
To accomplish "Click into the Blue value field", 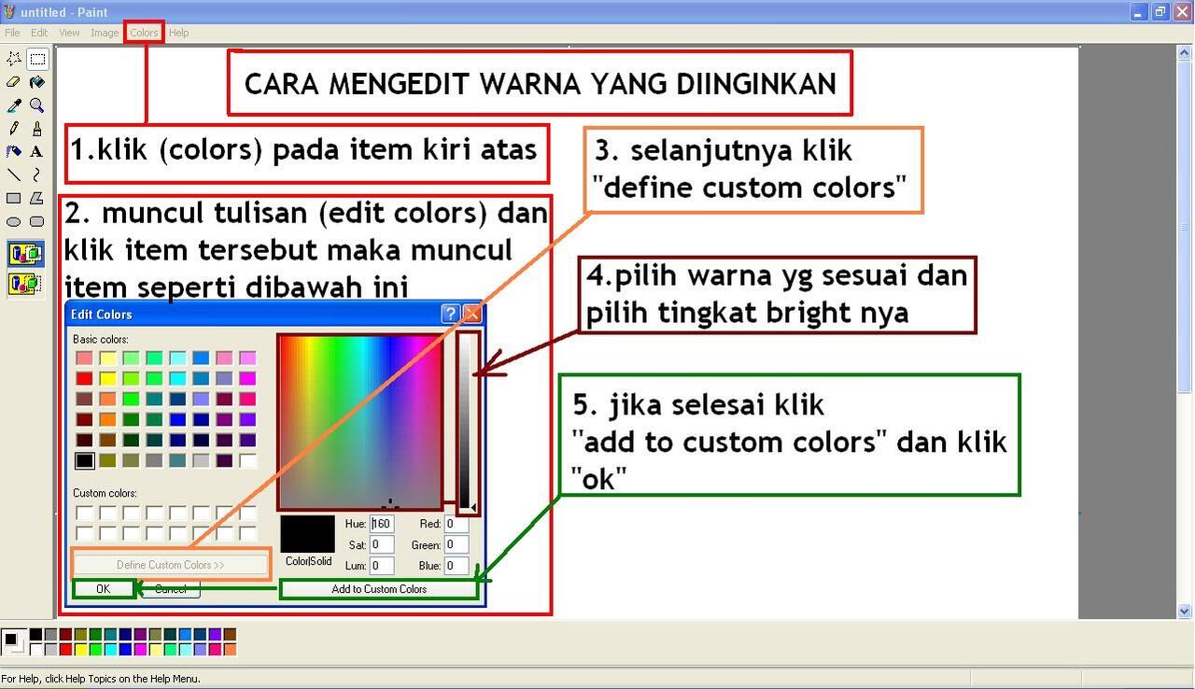I will (x=457, y=565).
